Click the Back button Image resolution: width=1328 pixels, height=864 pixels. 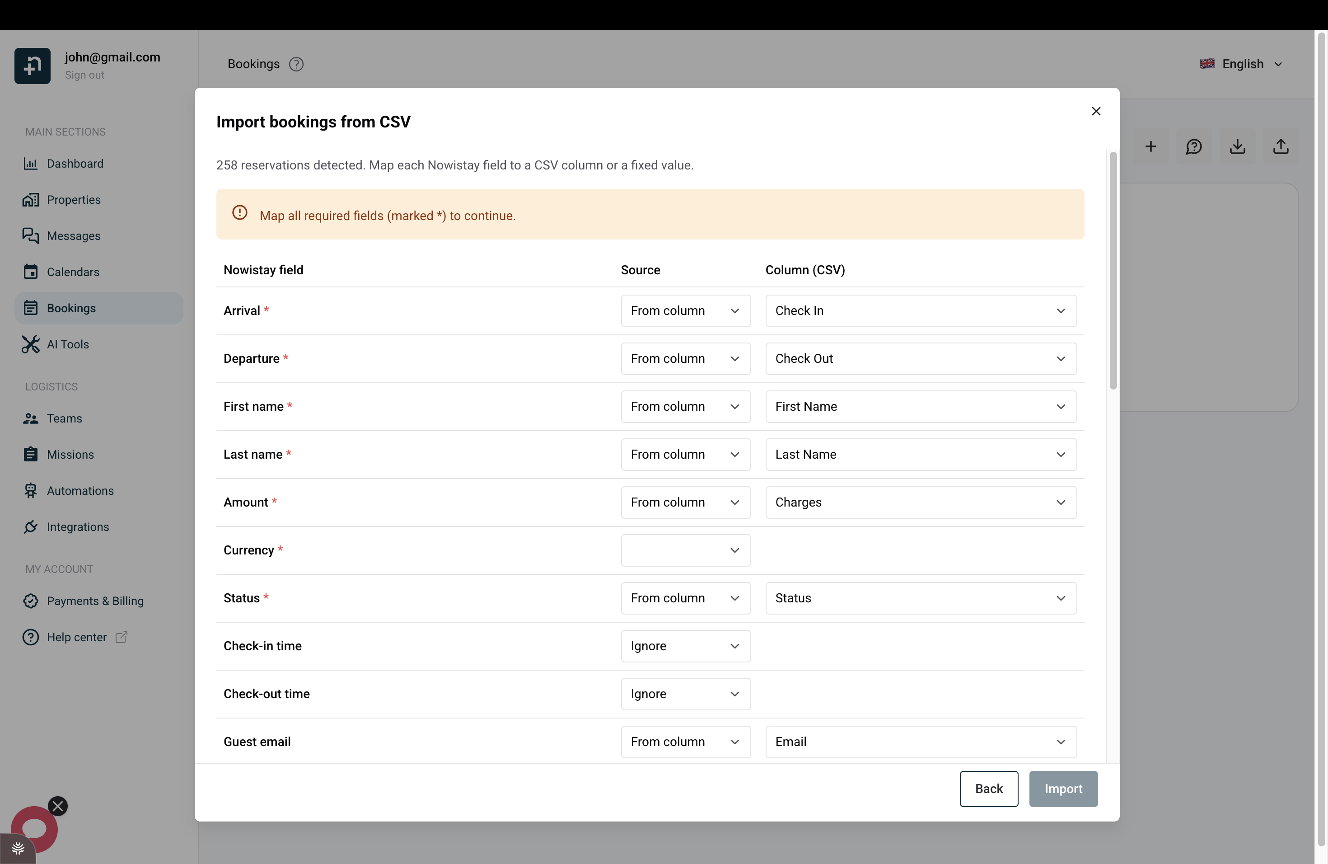(989, 789)
